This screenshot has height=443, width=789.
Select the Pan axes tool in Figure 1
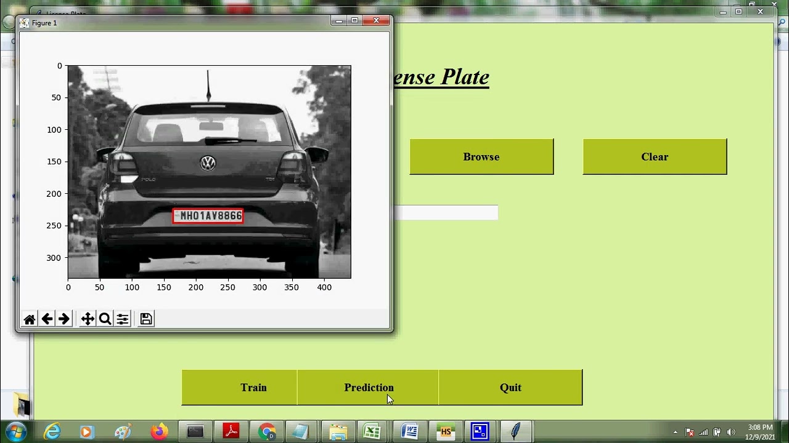(88, 319)
